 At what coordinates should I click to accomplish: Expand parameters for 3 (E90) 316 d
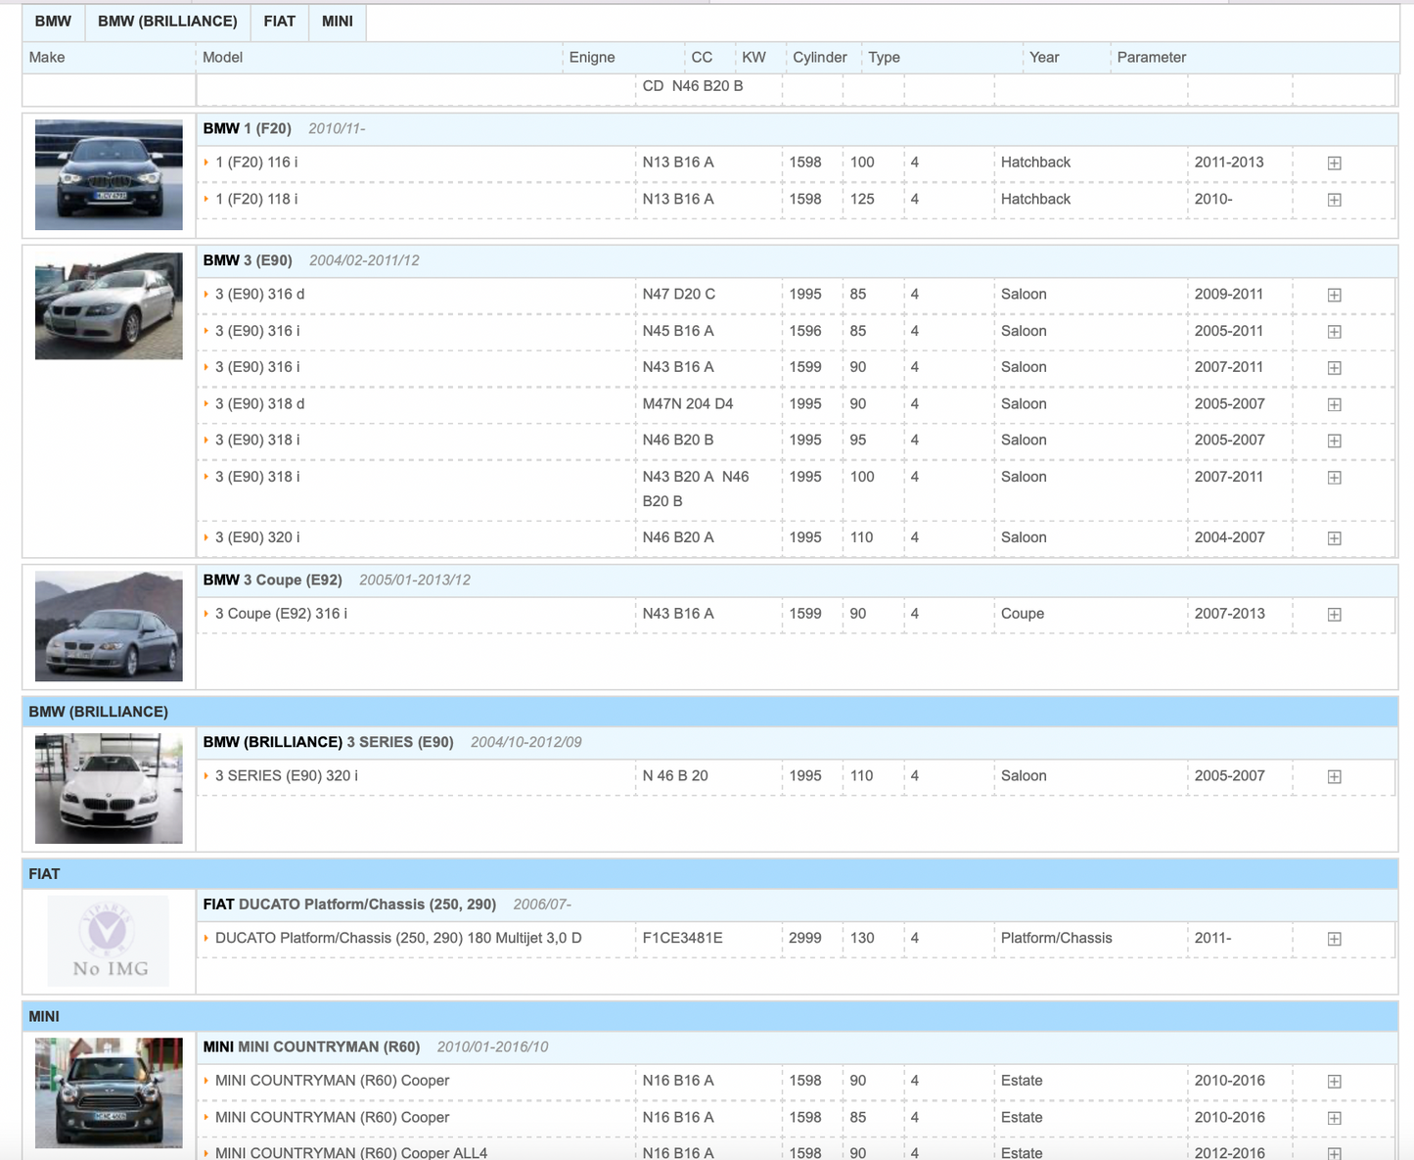click(x=1334, y=295)
